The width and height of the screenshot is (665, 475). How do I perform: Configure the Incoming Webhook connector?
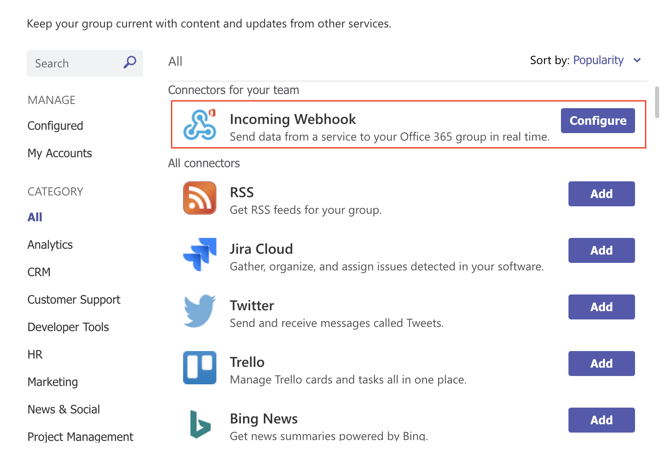598,121
